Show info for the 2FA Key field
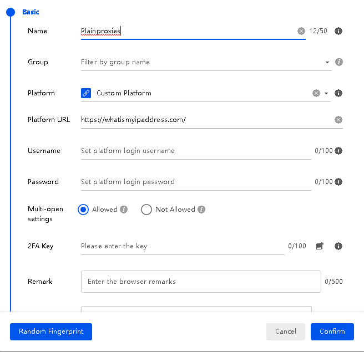The image size is (364, 352). [338, 246]
